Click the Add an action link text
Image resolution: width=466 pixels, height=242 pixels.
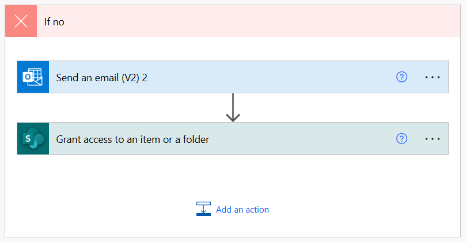click(x=243, y=210)
